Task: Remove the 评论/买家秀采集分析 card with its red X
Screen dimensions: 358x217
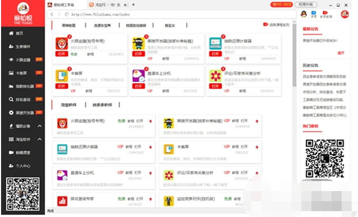Action: [223, 69]
